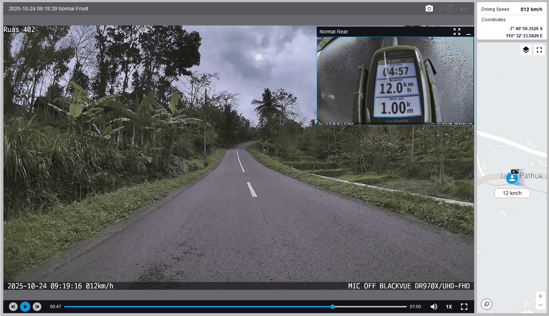Flip the video vertically

[450, 9]
